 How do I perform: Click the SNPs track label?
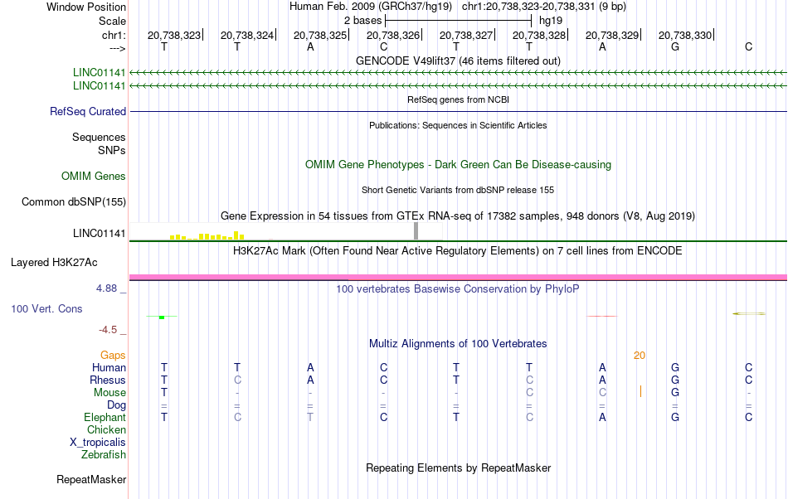pyautogui.click(x=112, y=150)
